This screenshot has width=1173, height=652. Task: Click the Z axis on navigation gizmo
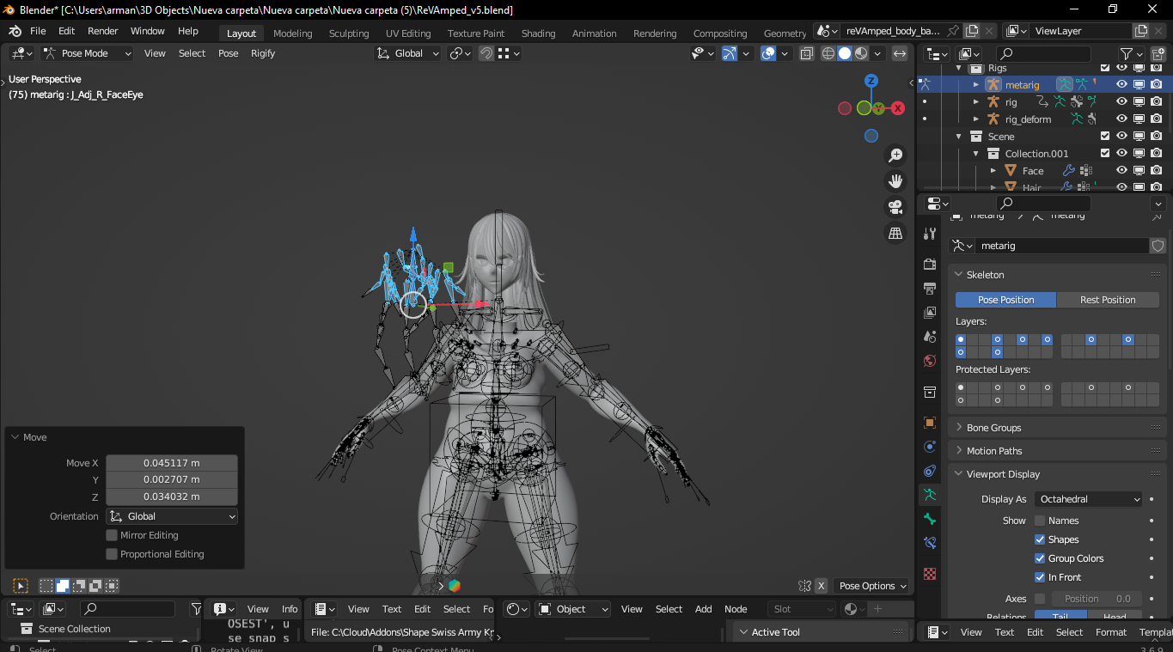coord(871,81)
